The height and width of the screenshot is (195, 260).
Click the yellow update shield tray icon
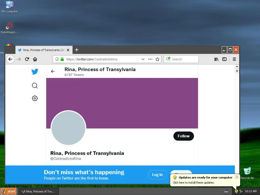click(236, 191)
